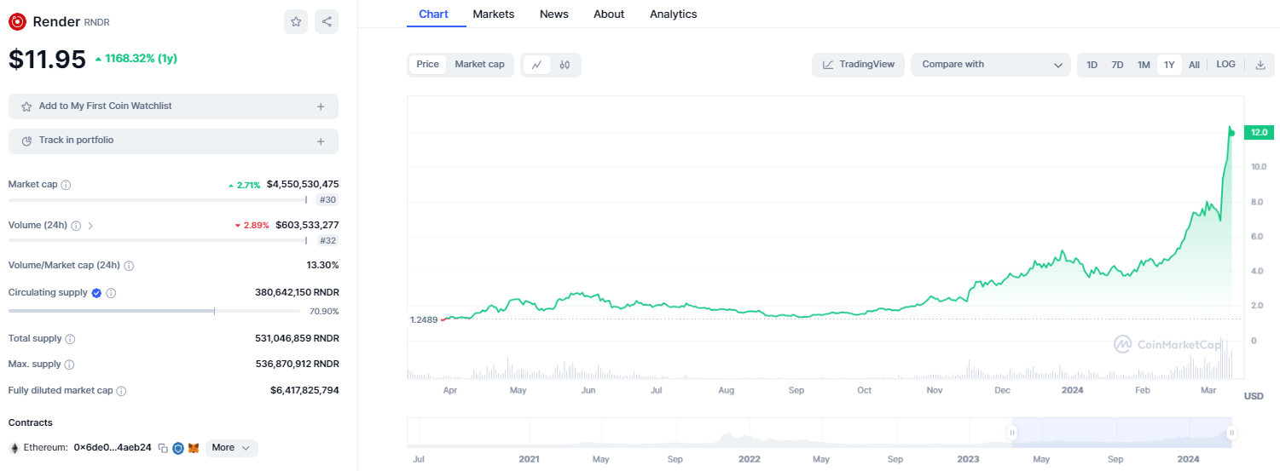The width and height of the screenshot is (1280, 471).
Task: Open the Max. supply info icon
Action: (x=69, y=365)
